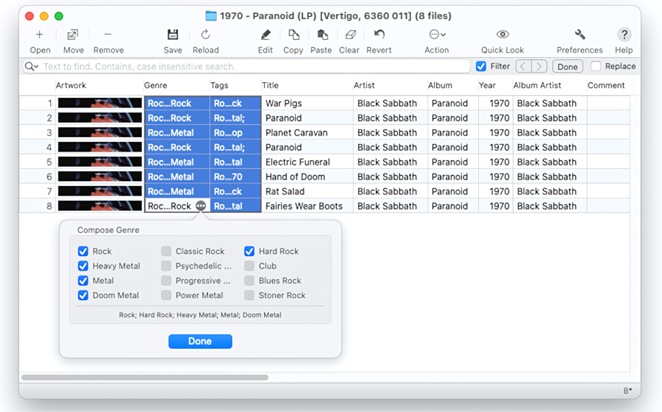Sort by the Genre column header
The width and height of the screenshot is (662, 412).
tap(176, 85)
